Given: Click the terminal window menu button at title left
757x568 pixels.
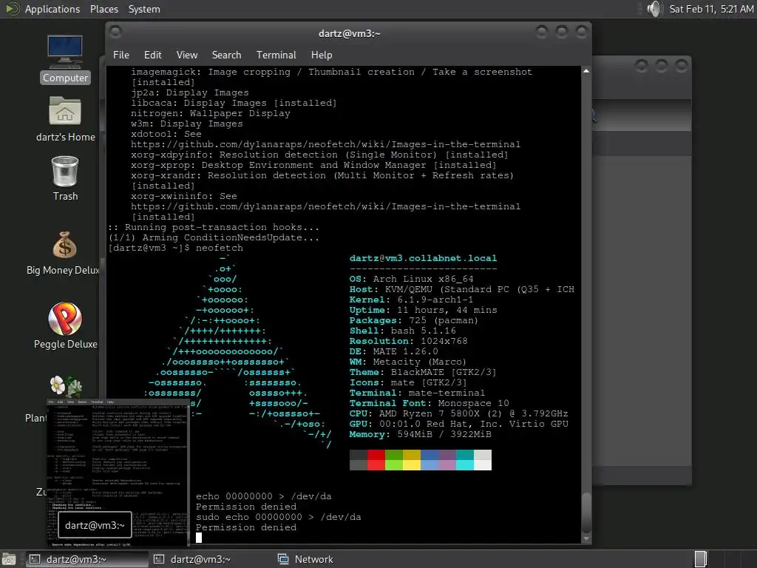Looking at the screenshot, I should (115, 33).
